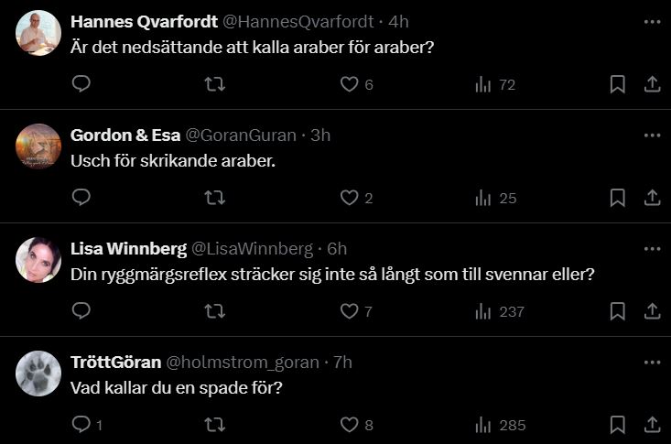Retweet Hannes Qvarfordt's post
This screenshot has width=671, height=444.
coord(215,84)
